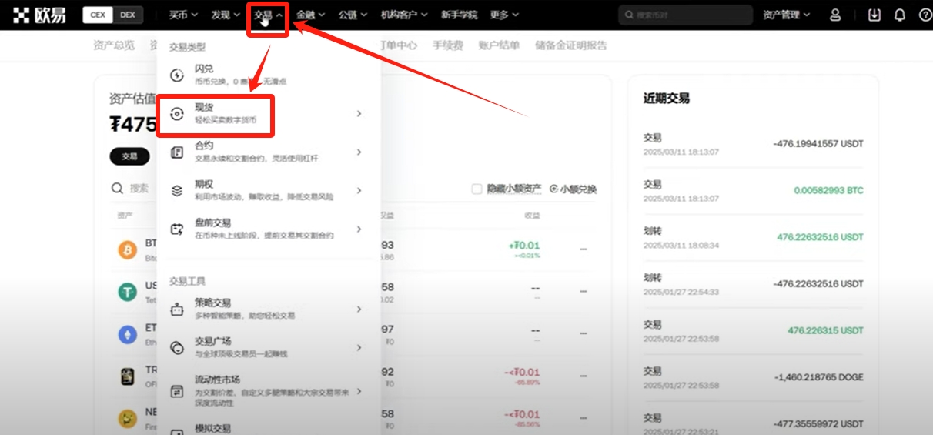Click the -1,460.218765 DOGE amount

[x=818, y=377]
